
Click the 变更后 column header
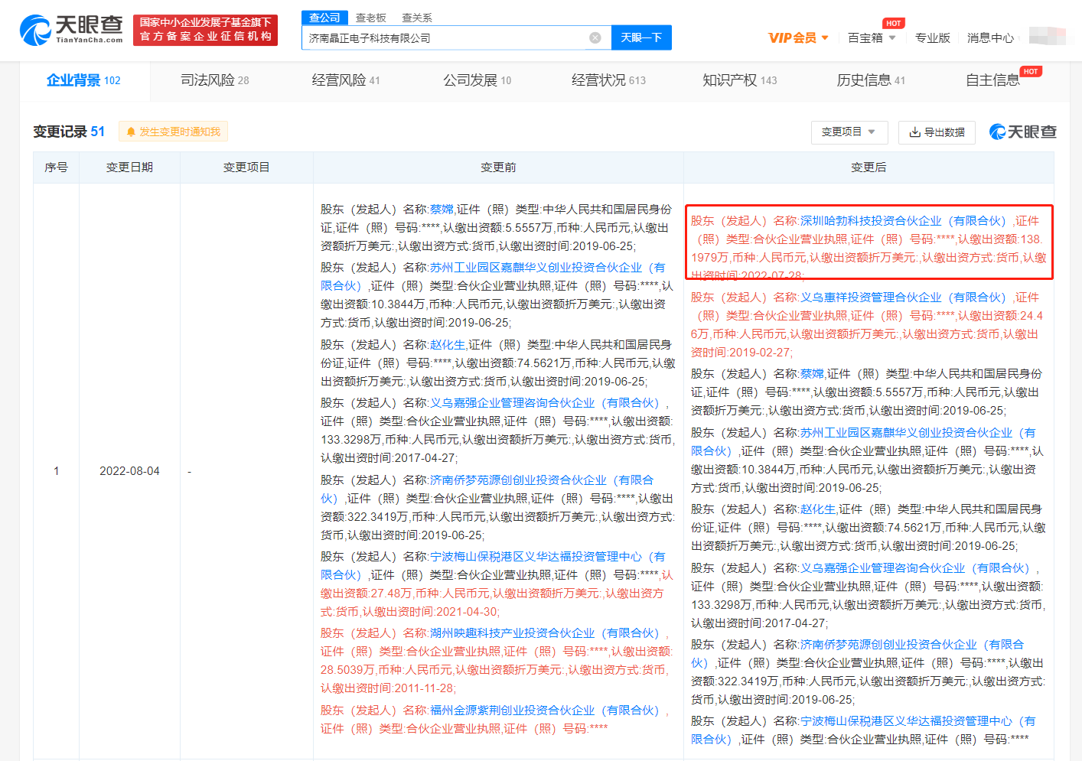coord(869,167)
